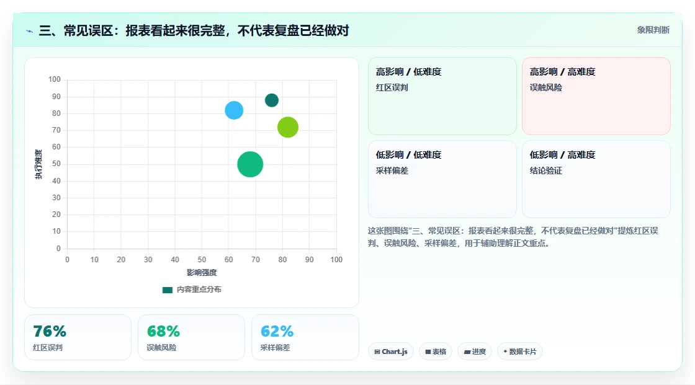Click the 62% 采样偏差 stat card
This screenshot has width=695, height=385.
(305, 338)
